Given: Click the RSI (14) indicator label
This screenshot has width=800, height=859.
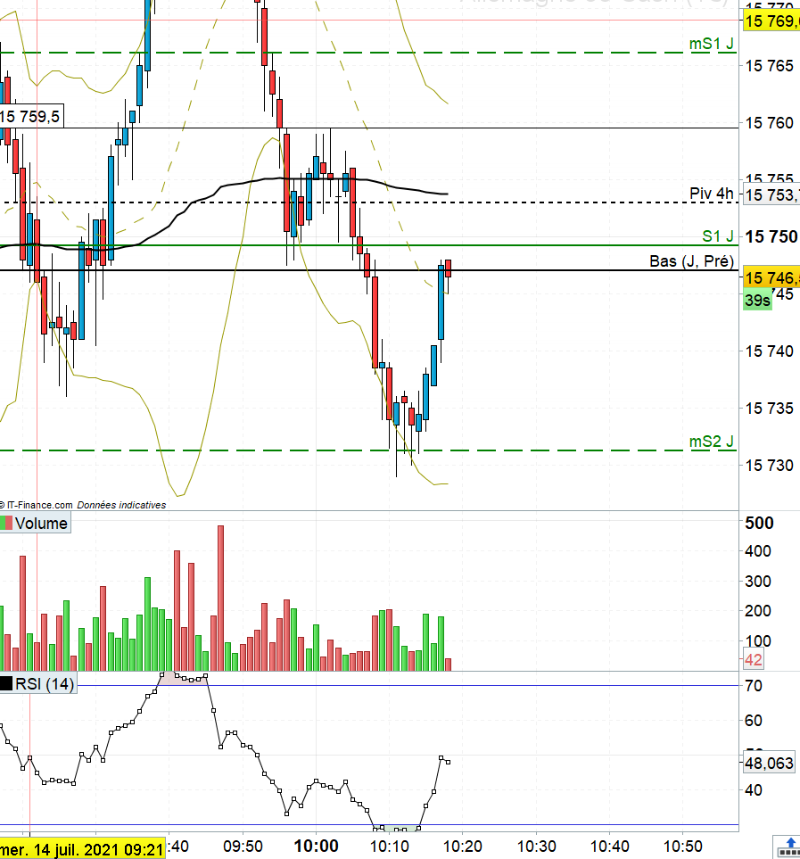Looking at the screenshot, I should point(45,683).
